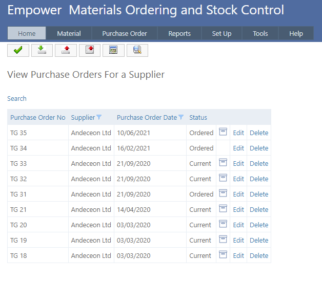Click the Search link
This screenshot has height=282, width=322.
(17, 98)
